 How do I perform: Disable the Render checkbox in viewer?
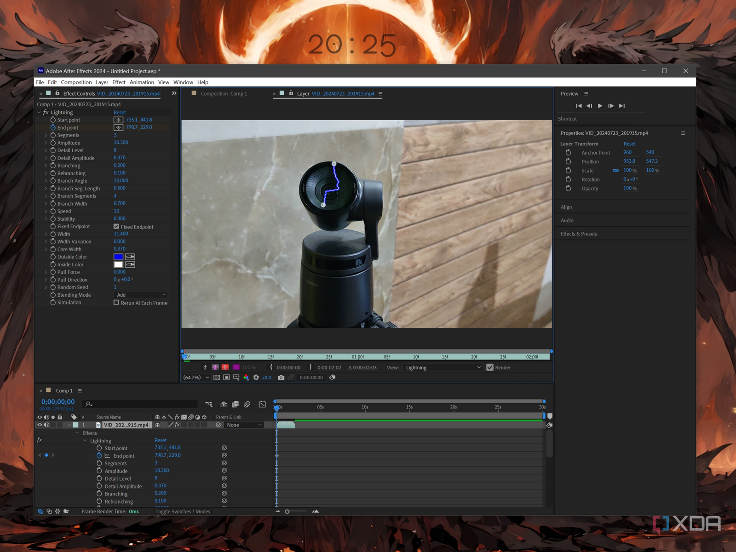[x=490, y=367]
